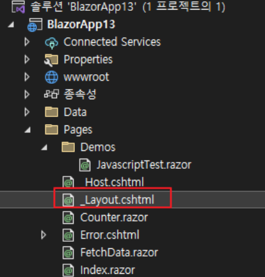Open JavascriptTest.razor file name

[144, 165]
